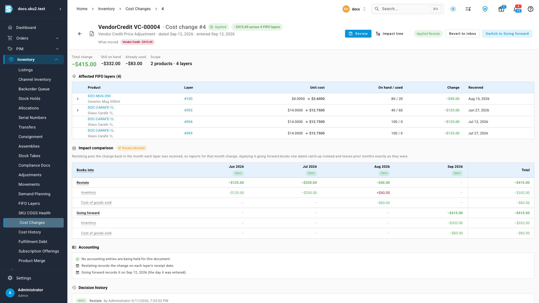Expand the DOC-MUG-350 layer row
This screenshot has width=539, height=303.
click(78, 99)
